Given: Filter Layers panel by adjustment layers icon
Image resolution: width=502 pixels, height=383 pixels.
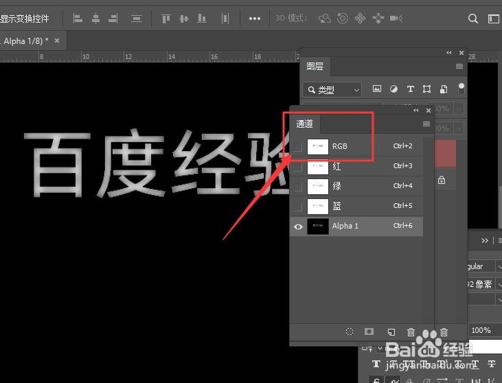Looking at the screenshot, I should click(393, 89).
